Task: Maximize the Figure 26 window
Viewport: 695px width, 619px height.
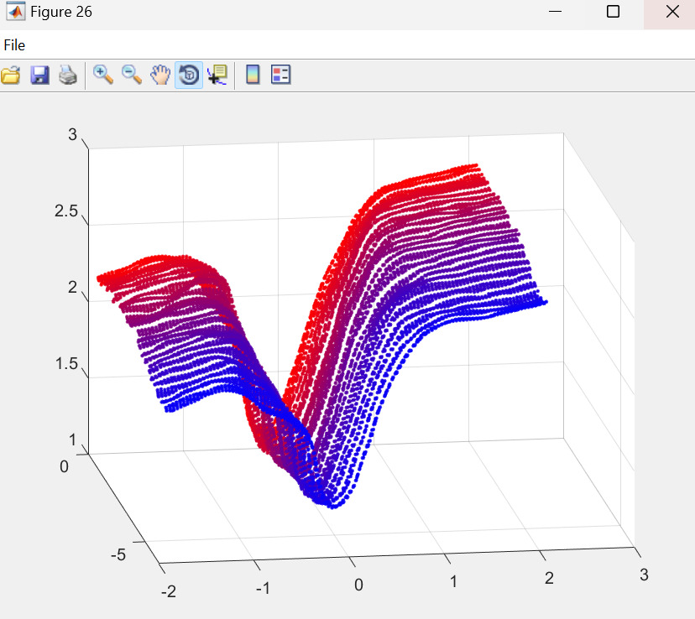Action: pyautogui.click(x=613, y=12)
